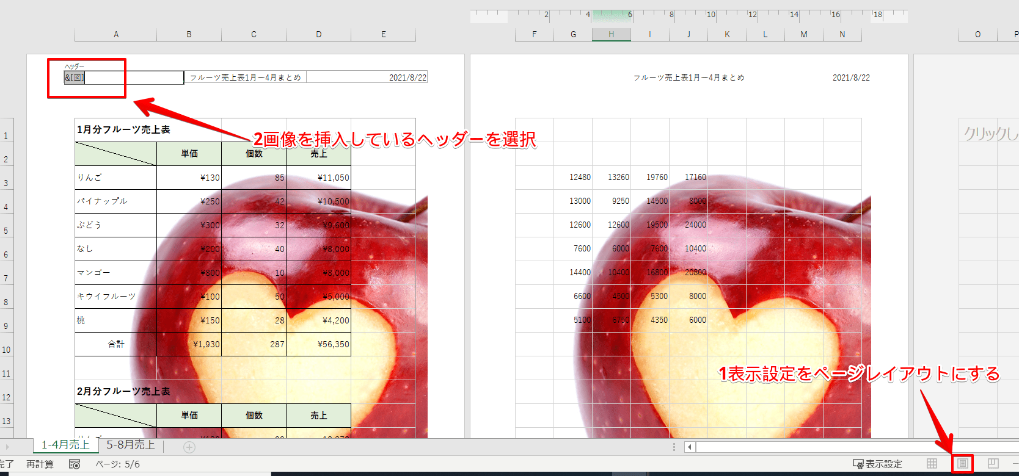Select the 1-4月売上 sheet tab
This screenshot has width=1019, height=476.
(65, 445)
